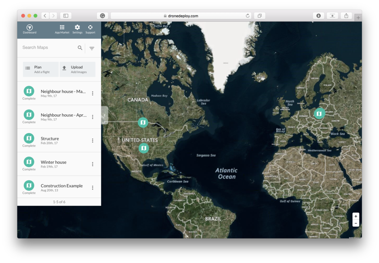Select map marker in central United States
379x263 pixels.
pyautogui.click(x=144, y=148)
